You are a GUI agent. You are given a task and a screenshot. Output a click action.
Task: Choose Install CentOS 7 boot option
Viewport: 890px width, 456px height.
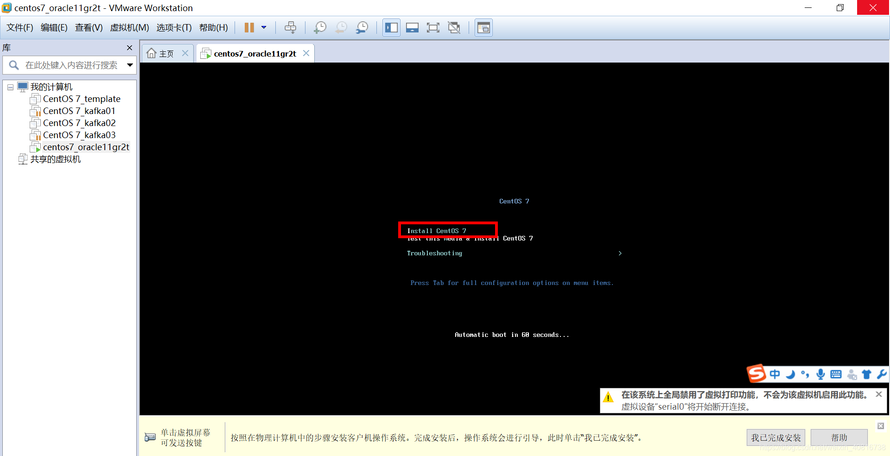[x=437, y=231]
